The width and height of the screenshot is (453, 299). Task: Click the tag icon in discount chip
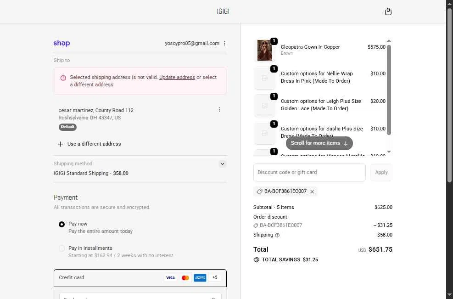tap(259, 192)
